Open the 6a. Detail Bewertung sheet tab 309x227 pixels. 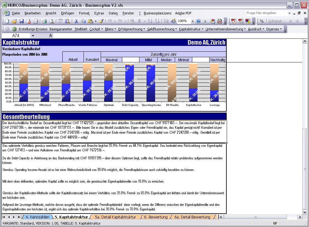192,217
